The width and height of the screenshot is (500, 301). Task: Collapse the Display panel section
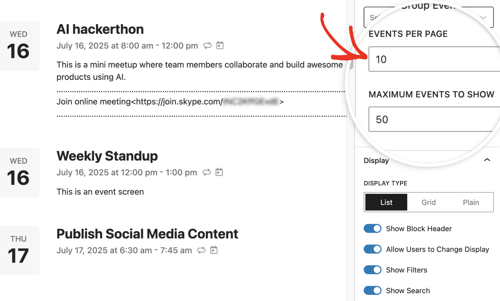pyautogui.click(x=487, y=160)
